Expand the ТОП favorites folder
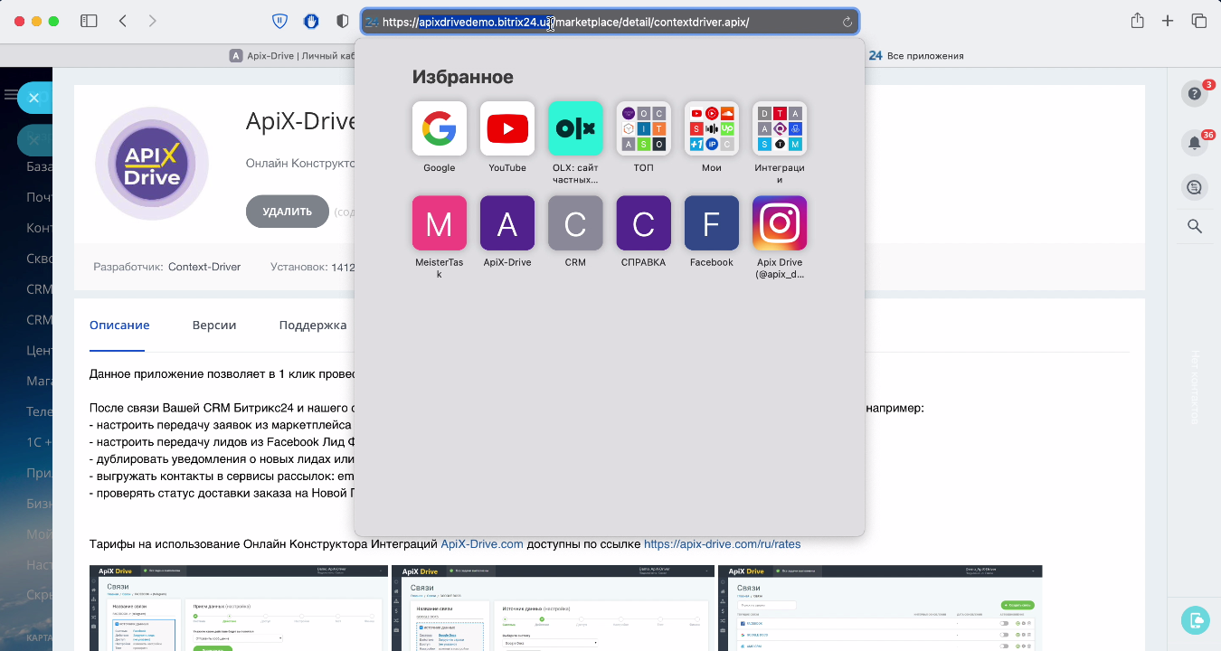The width and height of the screenshot is (1221, 651). click(x=643, y=128)
